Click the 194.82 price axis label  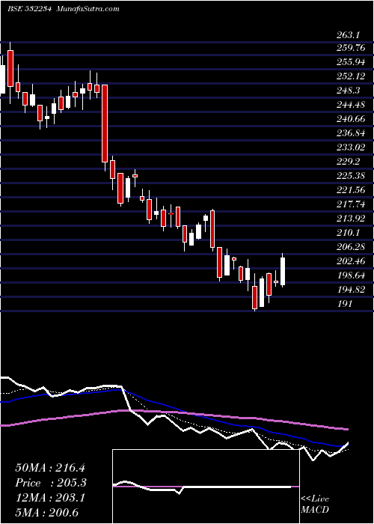pos(351,290)
